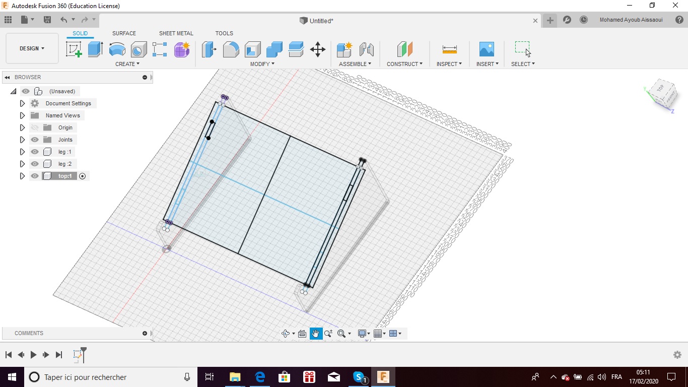Select the Shell tool
The width and height of the screenshot is (688, 387).
(x=252, y=49)
